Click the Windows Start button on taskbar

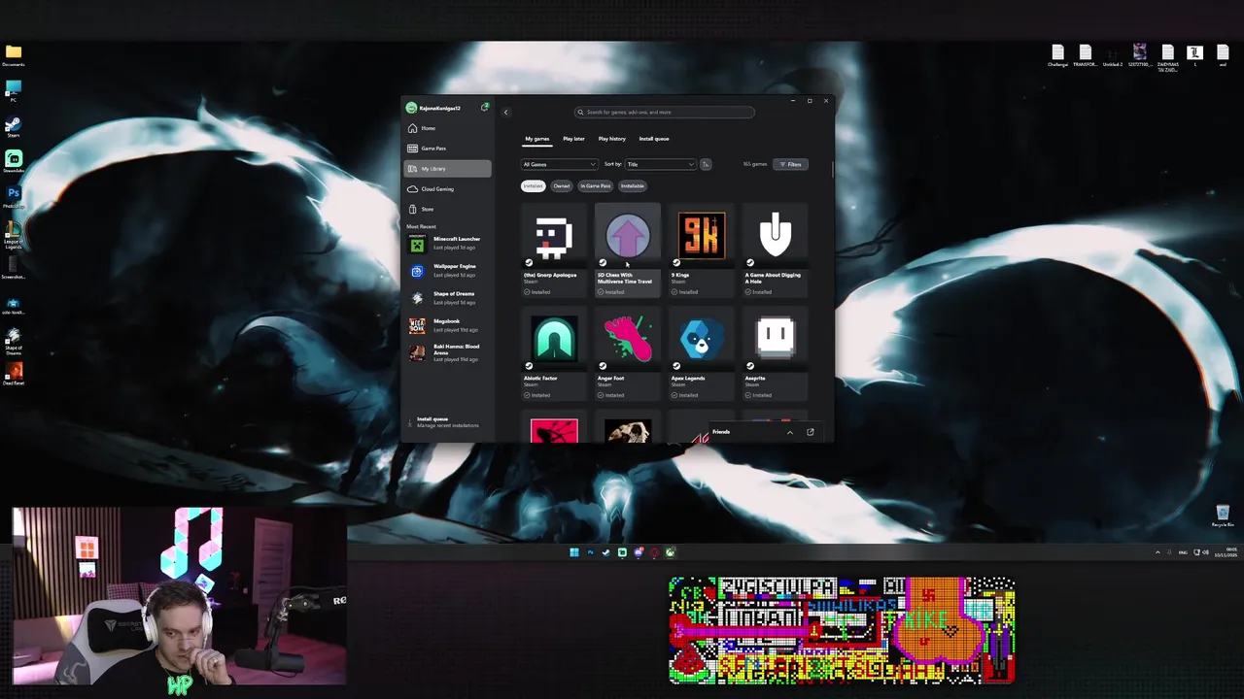click(x=574, y=552)
